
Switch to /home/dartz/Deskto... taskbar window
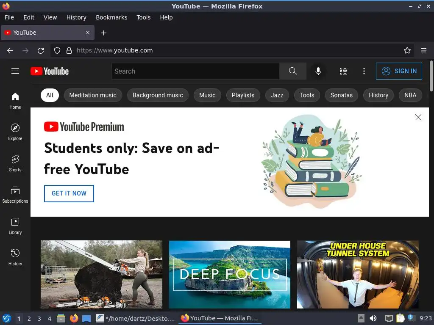pyautogui.click(x=135, y=318)
